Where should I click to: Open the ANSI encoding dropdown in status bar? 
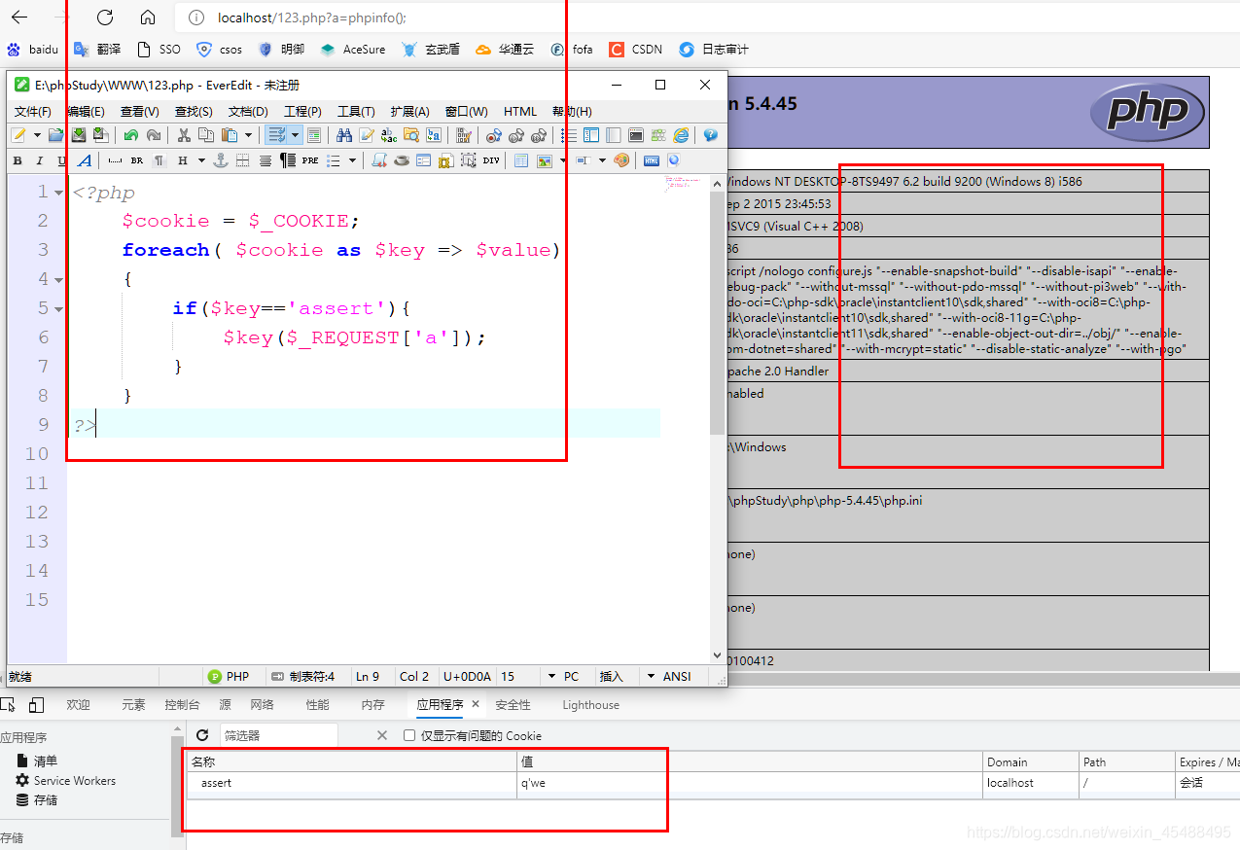click(651, 676)
